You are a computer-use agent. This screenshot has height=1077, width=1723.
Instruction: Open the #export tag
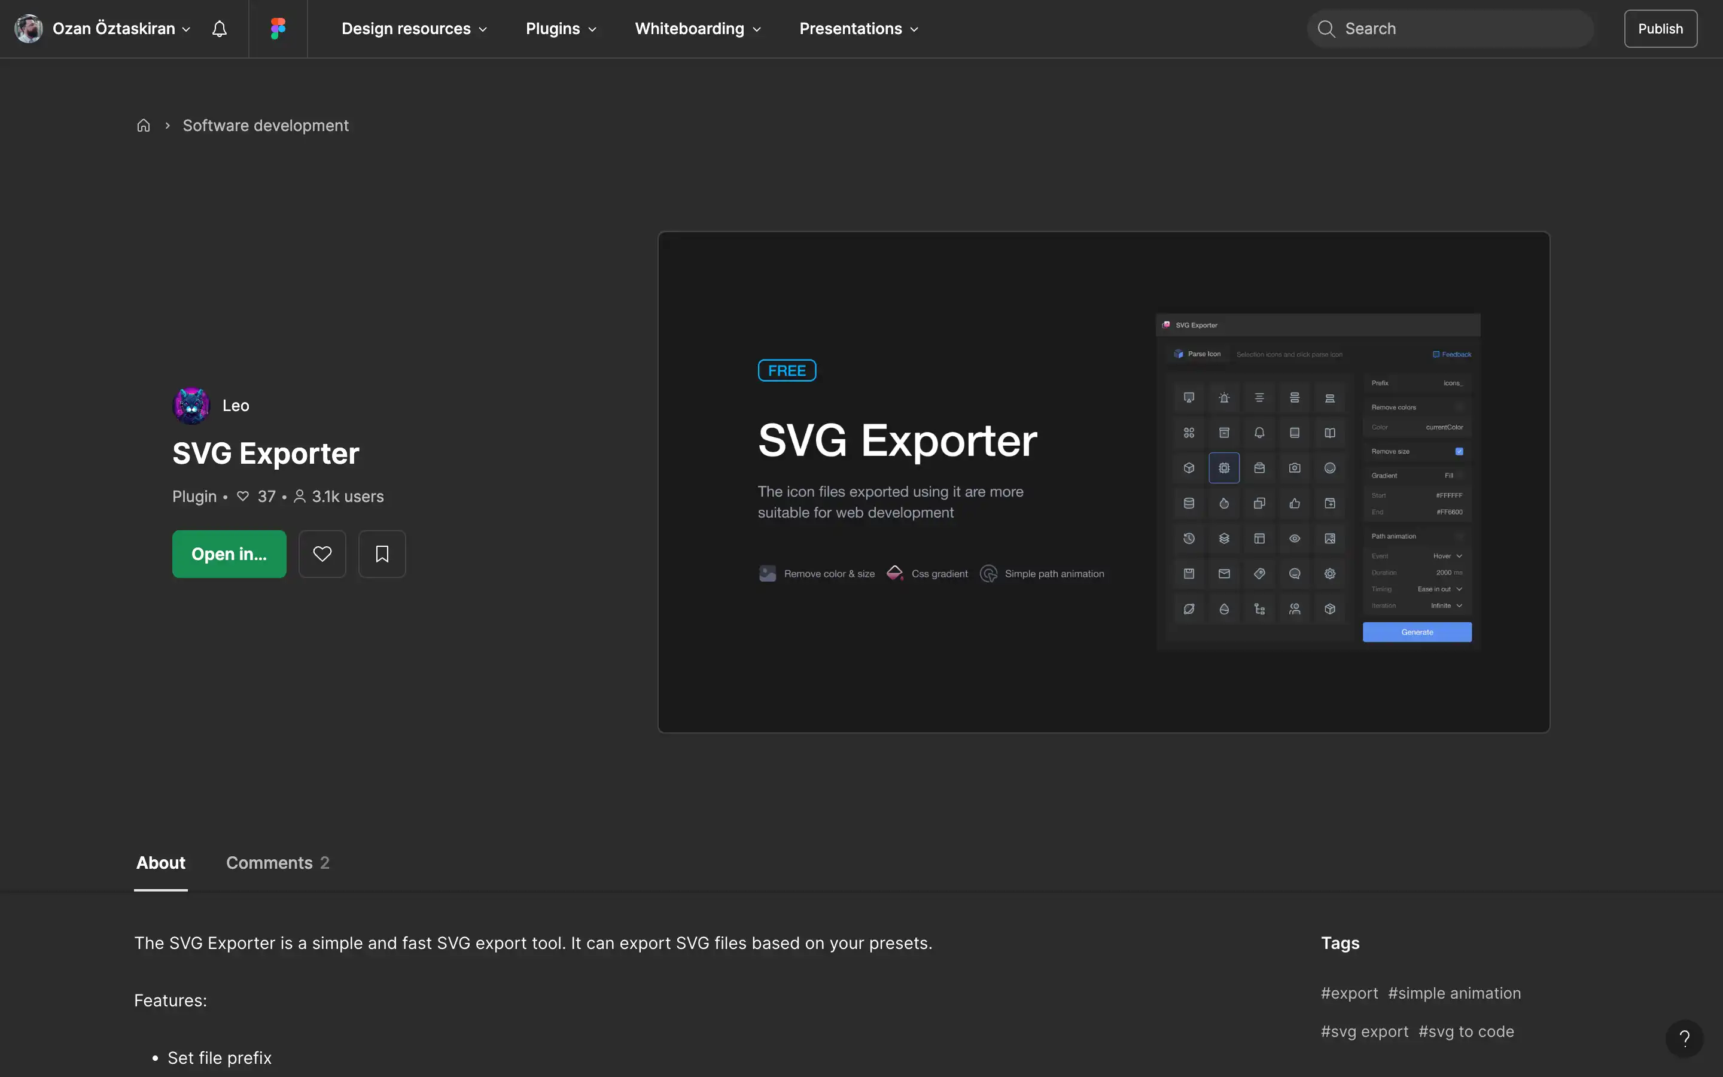[1349, 993]
